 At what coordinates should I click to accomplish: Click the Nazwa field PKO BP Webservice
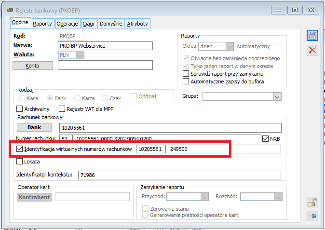click(105, 46)
